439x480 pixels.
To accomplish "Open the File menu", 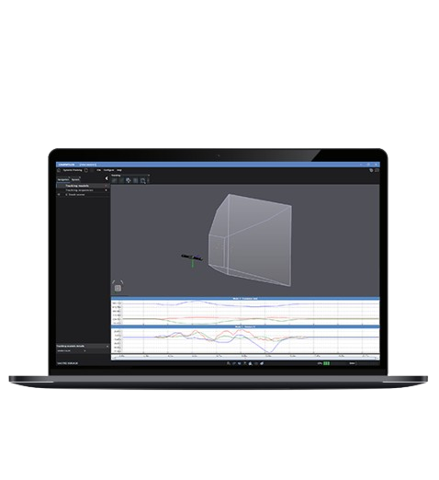I will coord(99,170).
